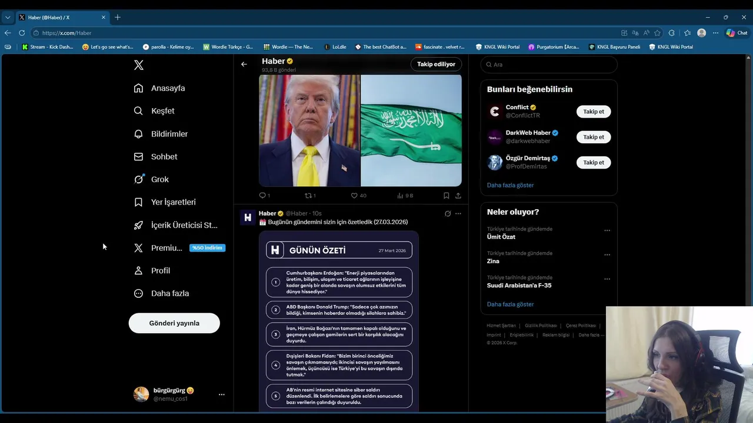
Task: Open Grok from sidebar
Action: (x=151, y=179)
